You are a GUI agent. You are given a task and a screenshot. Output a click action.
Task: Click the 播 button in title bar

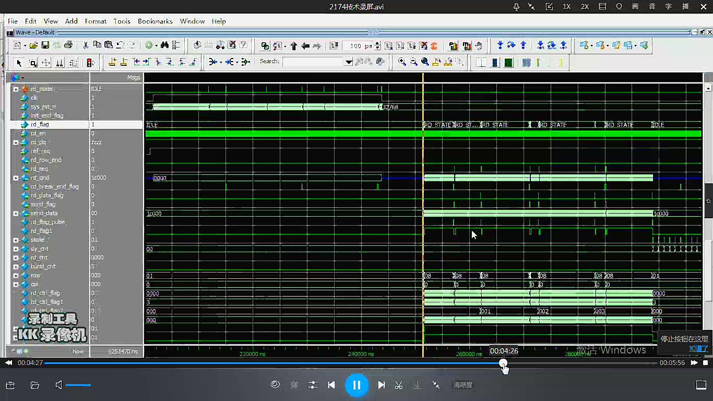tap(685, 7)
